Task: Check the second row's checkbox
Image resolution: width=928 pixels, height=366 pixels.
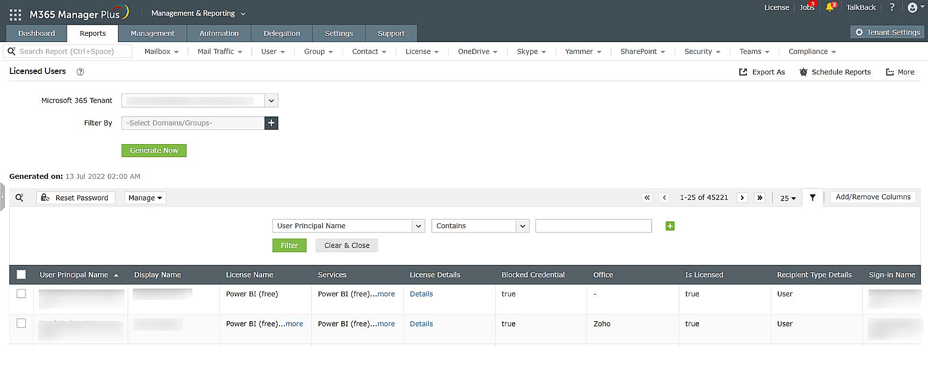Action: [21, 323]
